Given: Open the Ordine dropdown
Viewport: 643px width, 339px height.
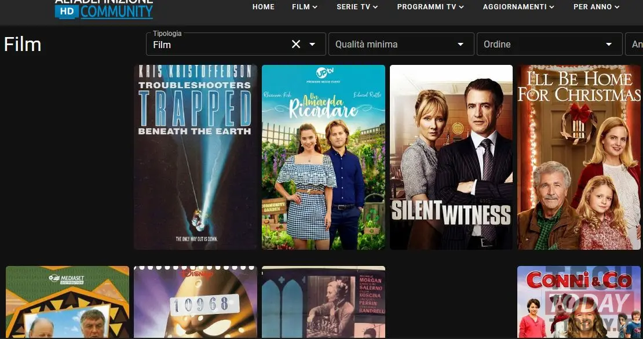Looking at the screenshot, I should click(550, 44).
